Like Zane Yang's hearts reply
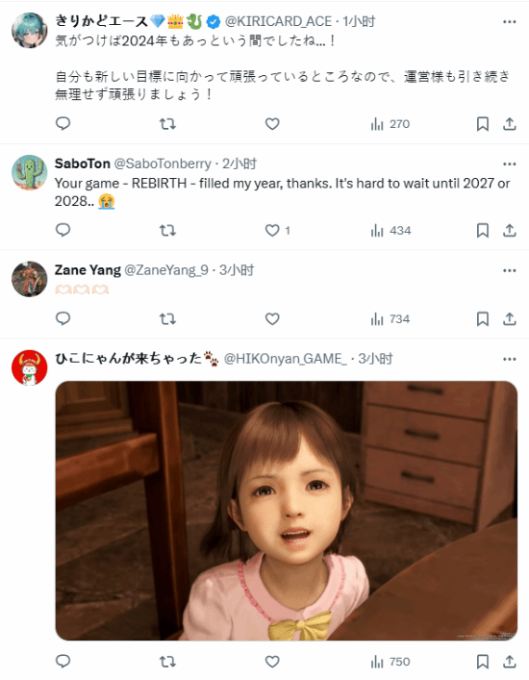This screenshot has width=529, height=680. 272,319
